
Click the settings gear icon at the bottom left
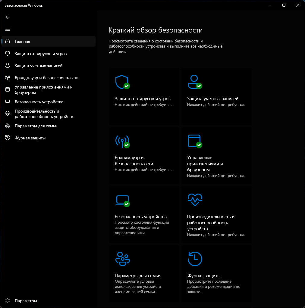pos(8,300)
